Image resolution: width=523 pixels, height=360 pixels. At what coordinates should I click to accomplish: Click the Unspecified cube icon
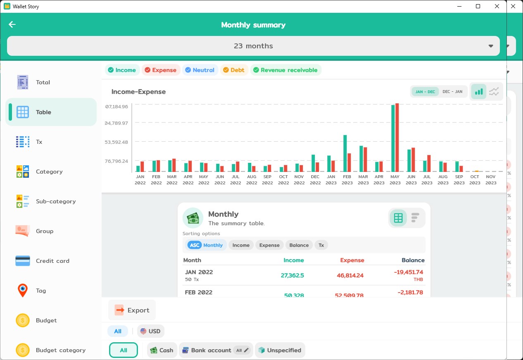261,350
